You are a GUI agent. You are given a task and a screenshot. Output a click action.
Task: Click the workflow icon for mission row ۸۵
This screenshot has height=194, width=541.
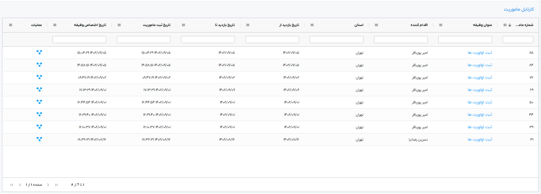click(39, 52)
